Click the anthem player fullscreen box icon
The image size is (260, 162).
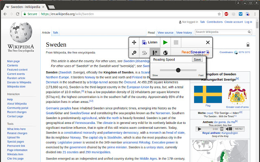(222, 129)
